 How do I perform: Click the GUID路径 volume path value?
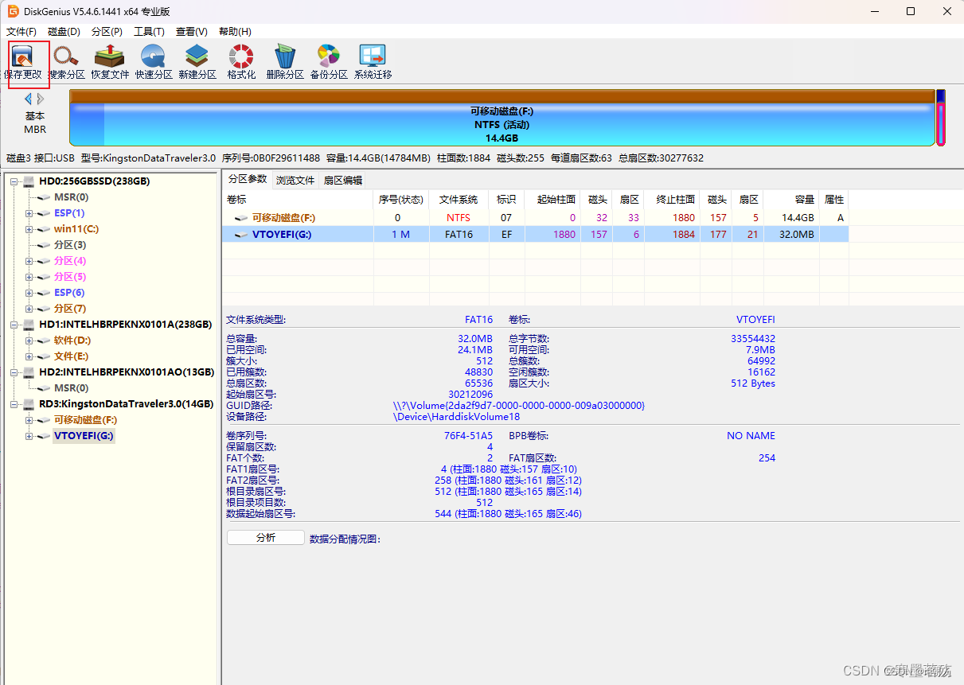point(519,406)
